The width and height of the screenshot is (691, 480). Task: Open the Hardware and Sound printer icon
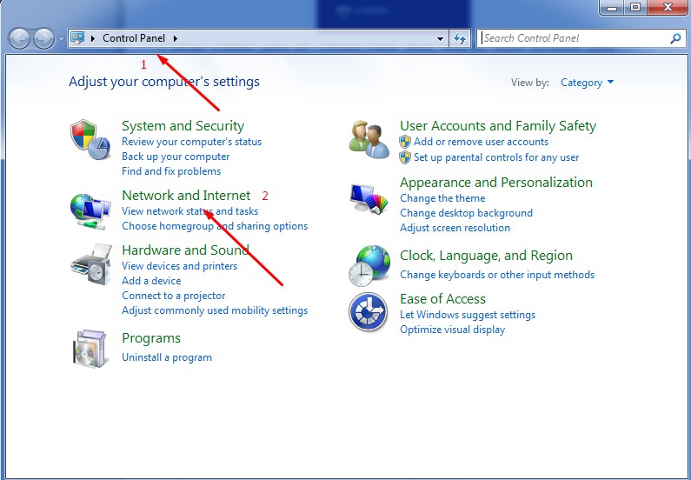pos(91,264)
